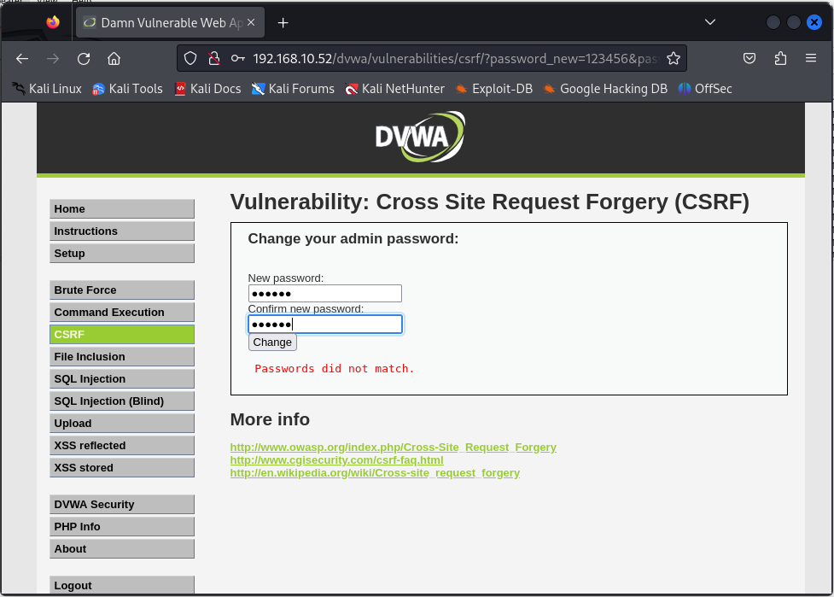Open the OWASP Cross-Site Request Forgery link
This screenshot has width=834, height=597.
[393, 447]
